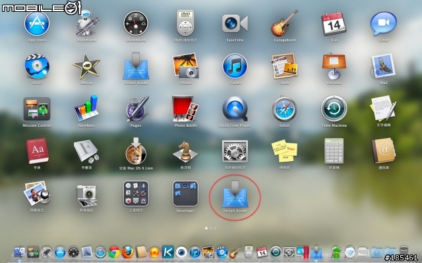Open App Store from the Launchpad grid
This screenshot has width=422, height=263.
coord(37,24)
